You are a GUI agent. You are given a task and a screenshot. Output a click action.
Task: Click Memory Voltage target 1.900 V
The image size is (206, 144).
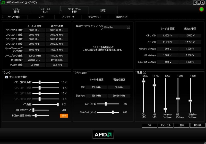coord(168,49)
